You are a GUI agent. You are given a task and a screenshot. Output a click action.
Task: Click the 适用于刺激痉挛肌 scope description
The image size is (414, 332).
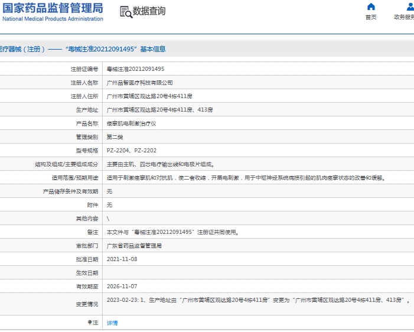click(x=246, y=178)
